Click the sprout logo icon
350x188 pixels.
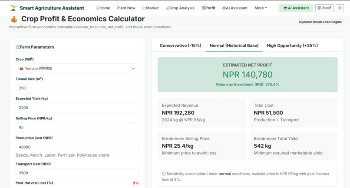pyautogui.click(x=13, y=8)
